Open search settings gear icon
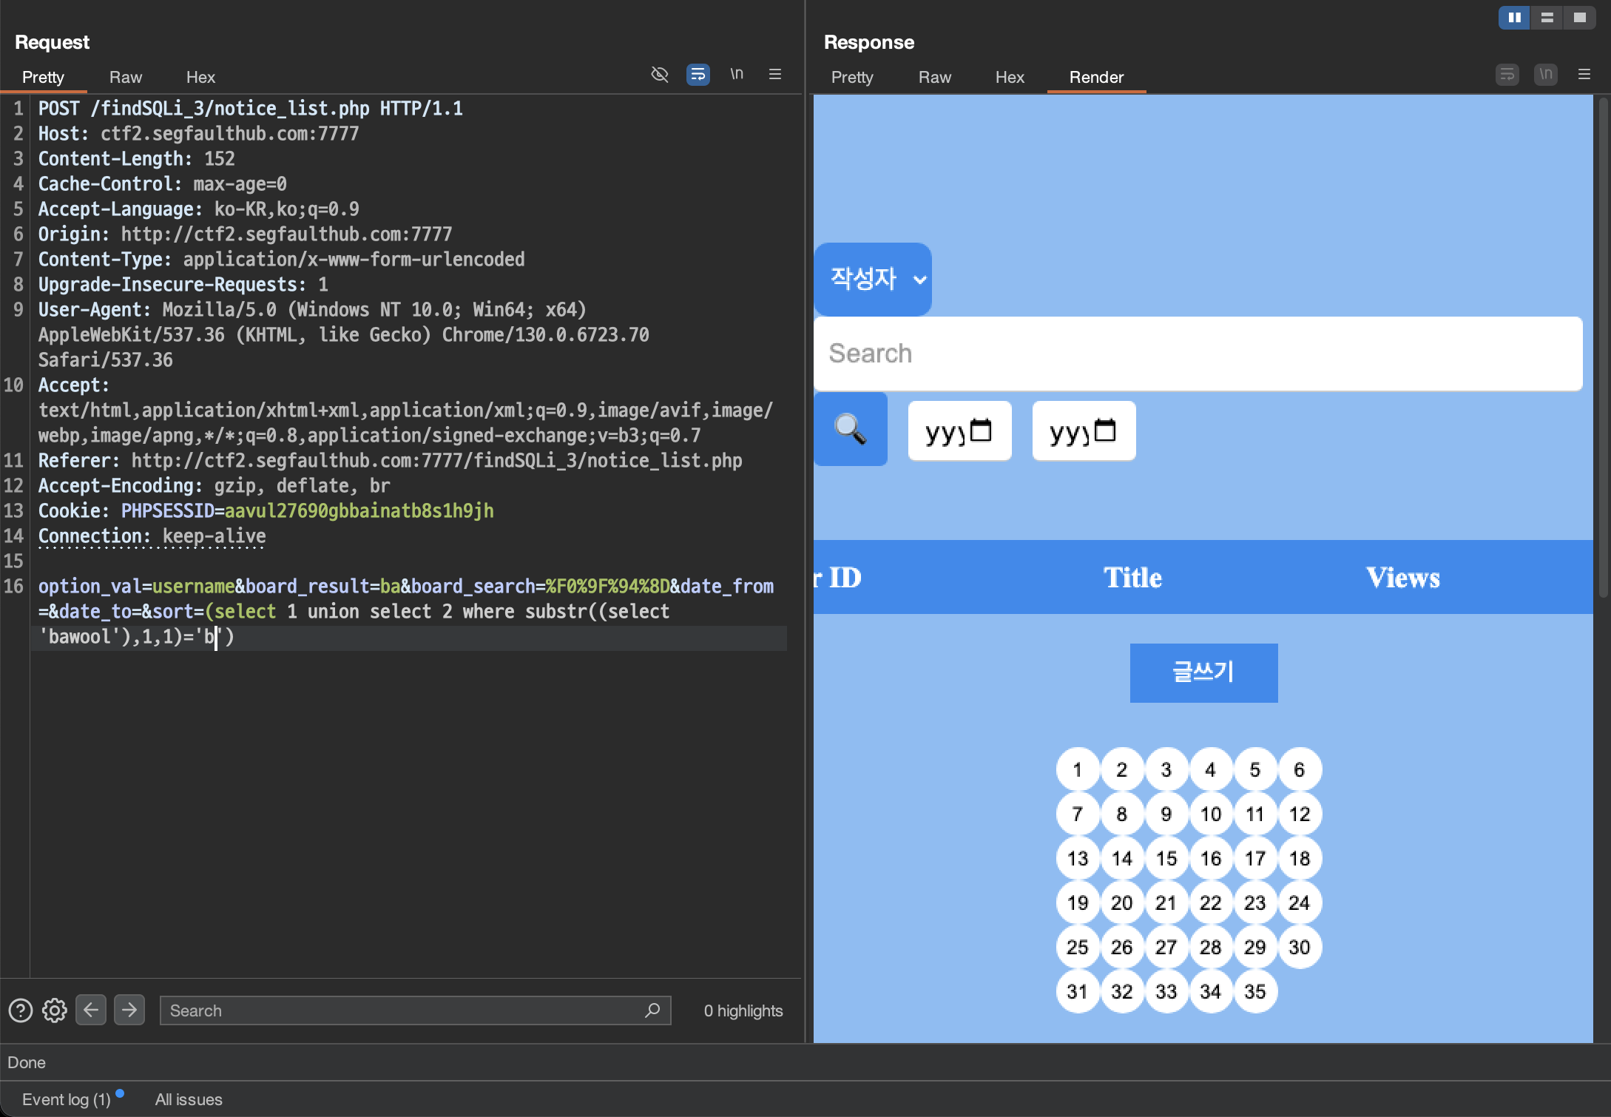The image size is (1611, 1117). pyautogui.click(x=55, y=1010)
